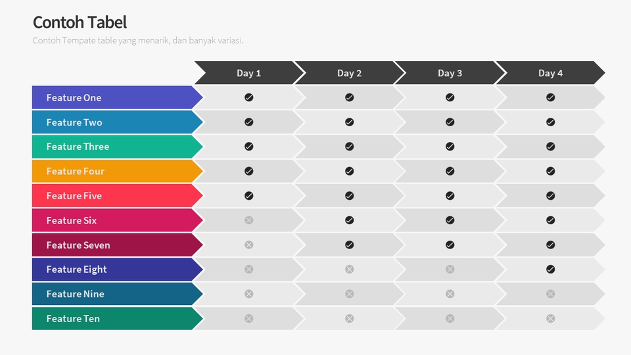Click the Day 4 header arrow
631x355 pixels.
click(550, 73)
